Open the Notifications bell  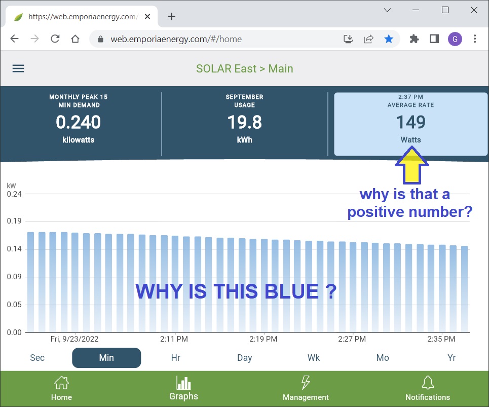[427, 388]
